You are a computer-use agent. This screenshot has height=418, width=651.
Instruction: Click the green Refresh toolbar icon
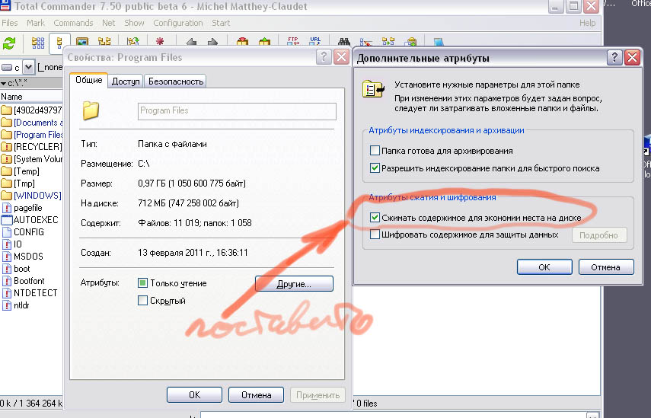9,43
